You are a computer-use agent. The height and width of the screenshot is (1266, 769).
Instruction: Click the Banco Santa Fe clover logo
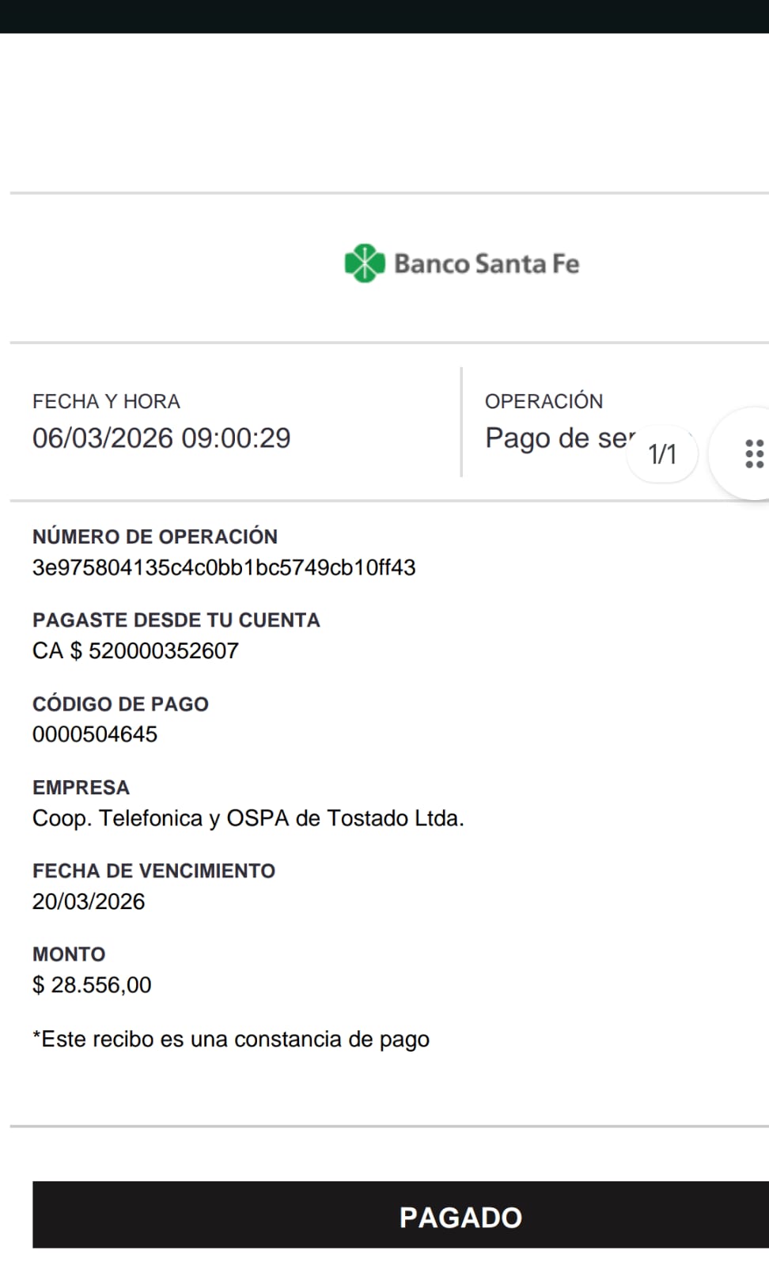(364, 263)
